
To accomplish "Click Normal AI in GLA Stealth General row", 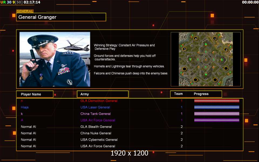I will [28, 127].
